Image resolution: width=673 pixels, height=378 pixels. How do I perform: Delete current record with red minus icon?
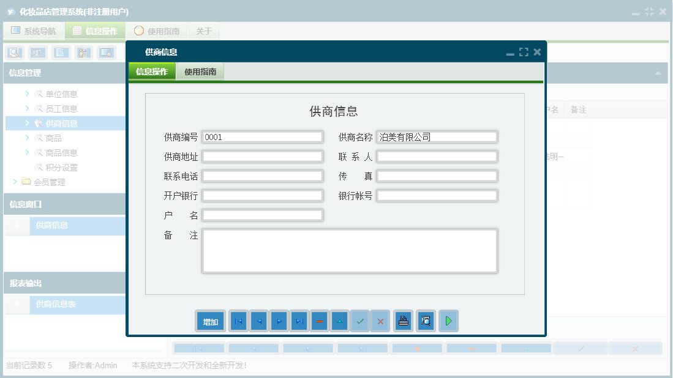pos(319,321)
